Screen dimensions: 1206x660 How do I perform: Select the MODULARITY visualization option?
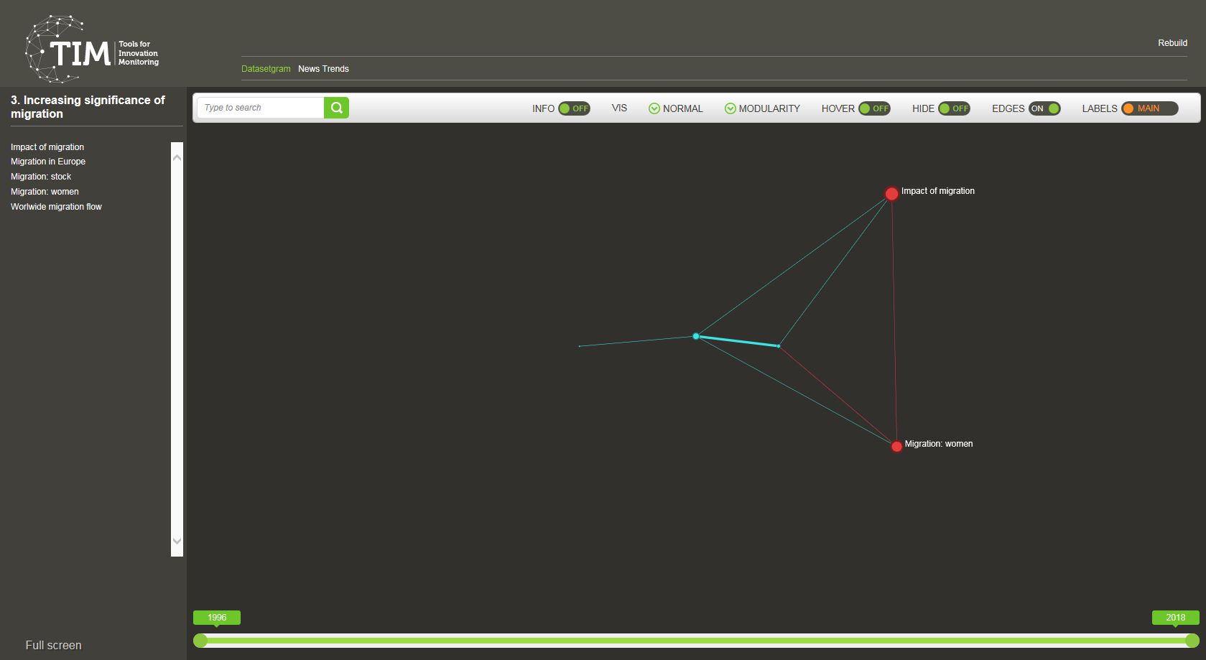(762, 108)
